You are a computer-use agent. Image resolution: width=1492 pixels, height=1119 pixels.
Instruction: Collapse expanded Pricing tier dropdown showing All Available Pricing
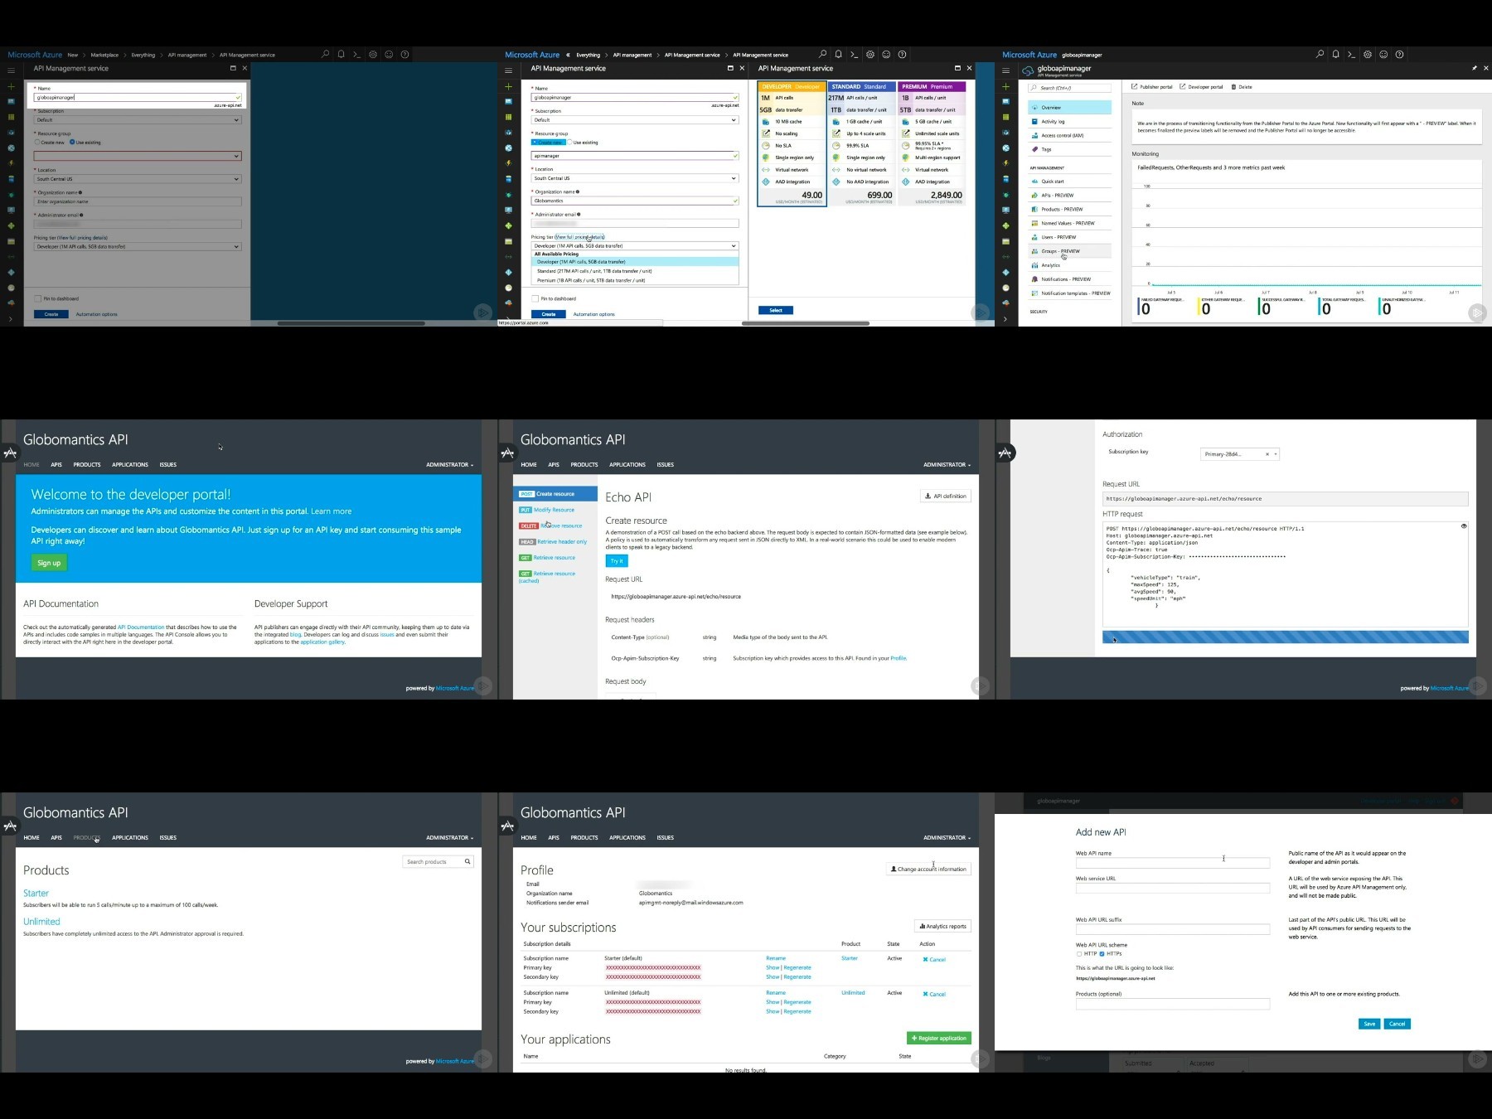pyautogui.click(x=635, y=246)
